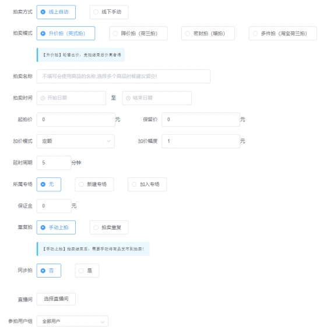Click the clock icon in 开始日期 field
The image size is (323, 333).
click(43, 98)
